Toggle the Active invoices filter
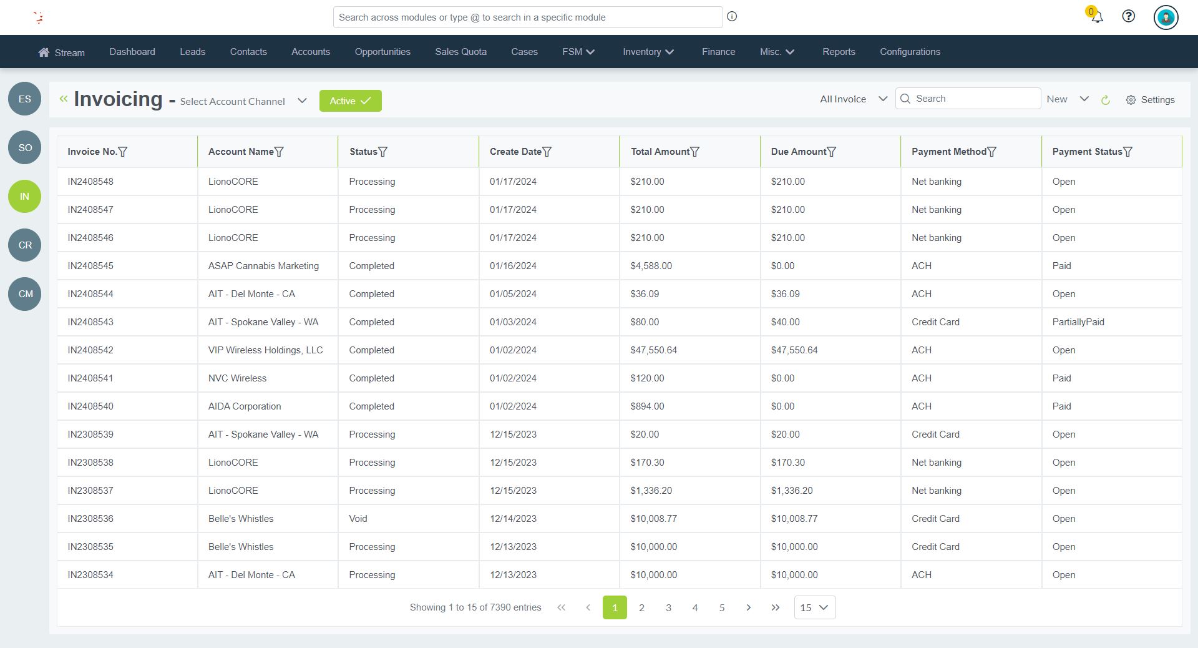Image resolution: width=1198 pixels, height=648 pixels. point(350,101)
